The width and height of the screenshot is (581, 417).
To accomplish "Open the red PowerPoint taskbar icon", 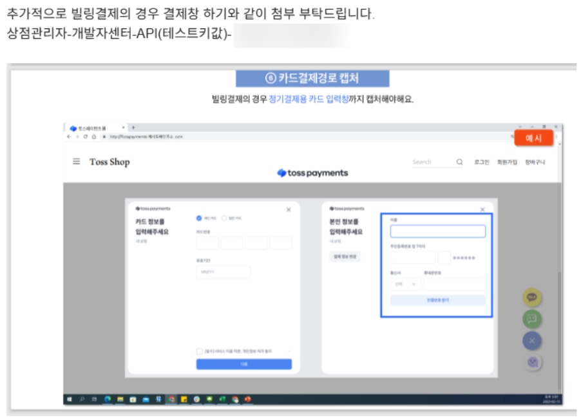I will click(248, 399).
